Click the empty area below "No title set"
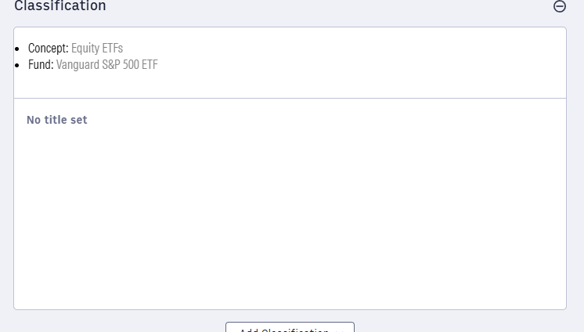The height and width of the screenshot is (332, 584). tap(290, 219)
